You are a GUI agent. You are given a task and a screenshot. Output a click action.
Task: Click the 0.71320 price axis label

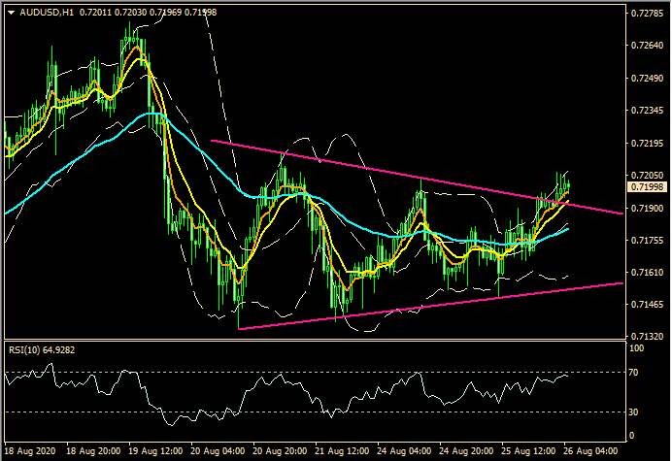click(646, 337)
